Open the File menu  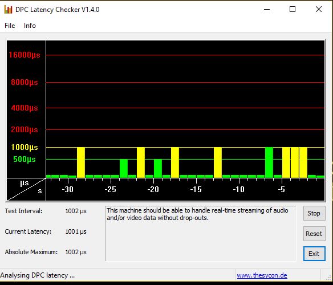point(10,26)
